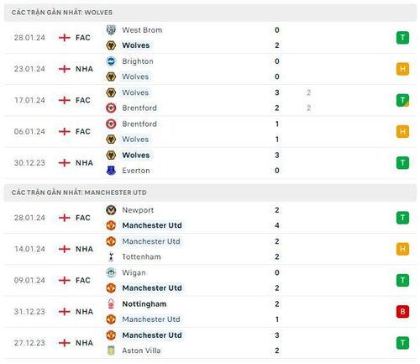The height and width of the screenshot is (364, 420).
Task: Click the West Brom club crest
Action: point(111,30)
